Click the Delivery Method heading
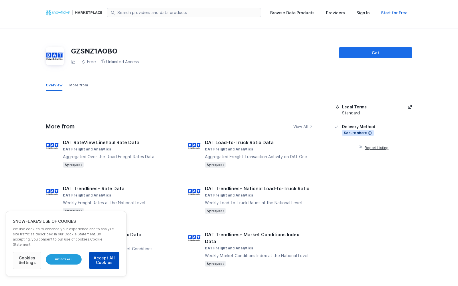Viewport: 458px width, 286px height. pyautogui.click(x=359, y=127)
